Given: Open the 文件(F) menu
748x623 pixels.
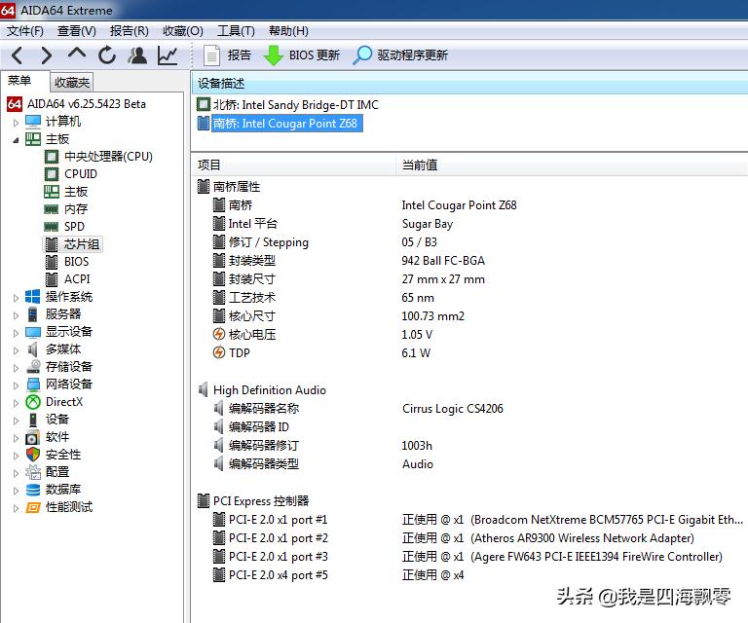Looking at the screenshot, I should click(24, 31).
